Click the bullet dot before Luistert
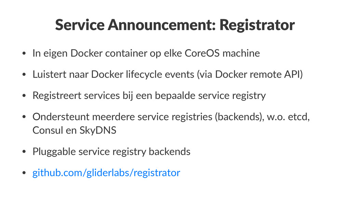 click(x=24, y=74)
